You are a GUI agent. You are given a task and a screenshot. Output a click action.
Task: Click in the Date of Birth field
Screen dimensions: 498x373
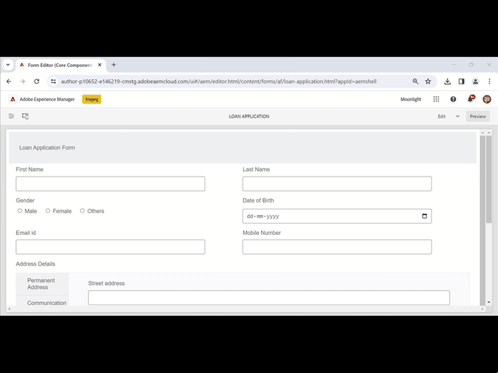(x=337, y=216)
